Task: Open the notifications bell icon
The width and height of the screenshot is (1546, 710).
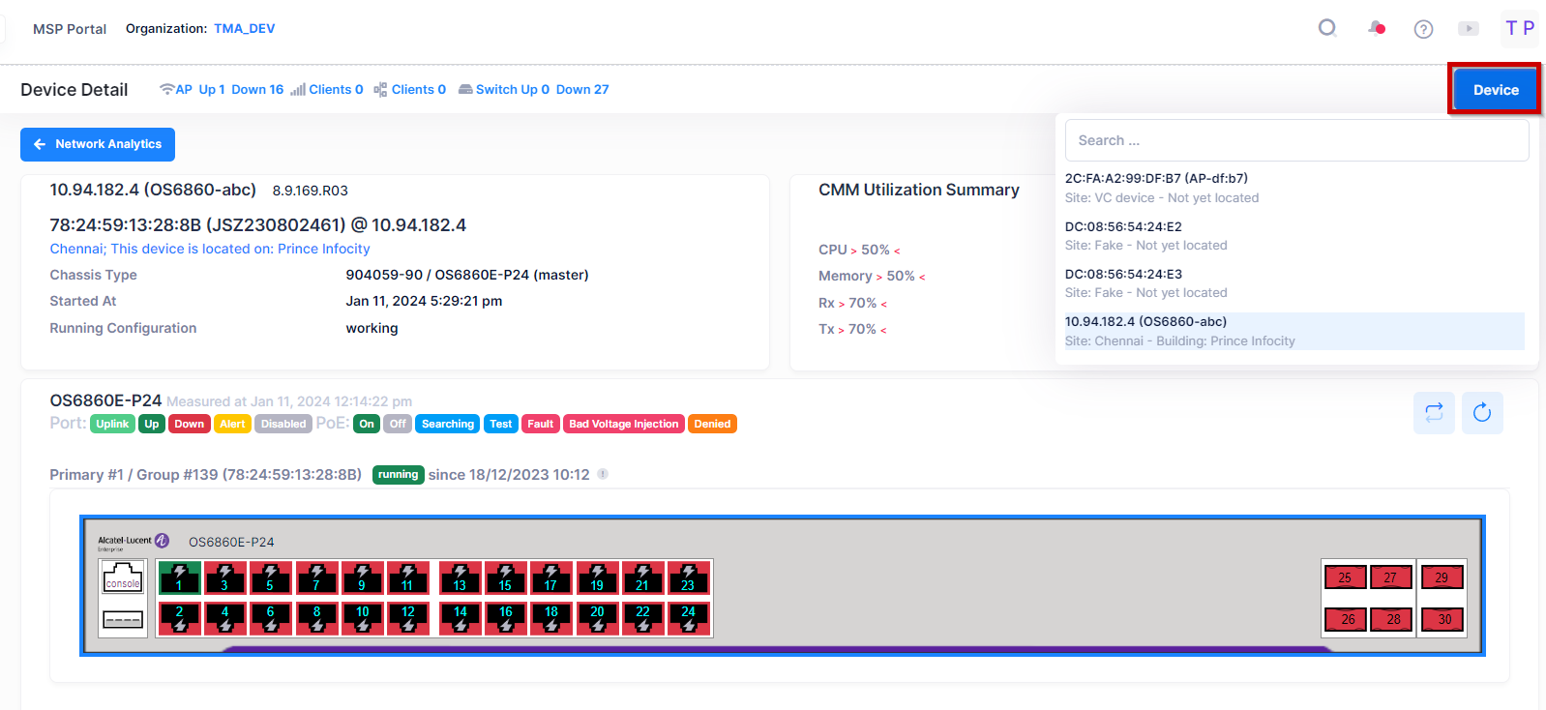Action: pyautogui.click(x=1376, y=28)
